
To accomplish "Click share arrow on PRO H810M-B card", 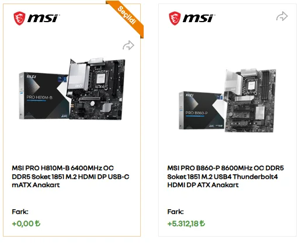I will (x=128, y=45).
